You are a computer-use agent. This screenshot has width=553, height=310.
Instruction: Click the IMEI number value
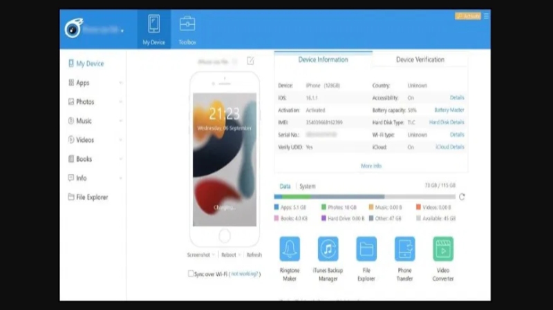click(x=324, y=122)
